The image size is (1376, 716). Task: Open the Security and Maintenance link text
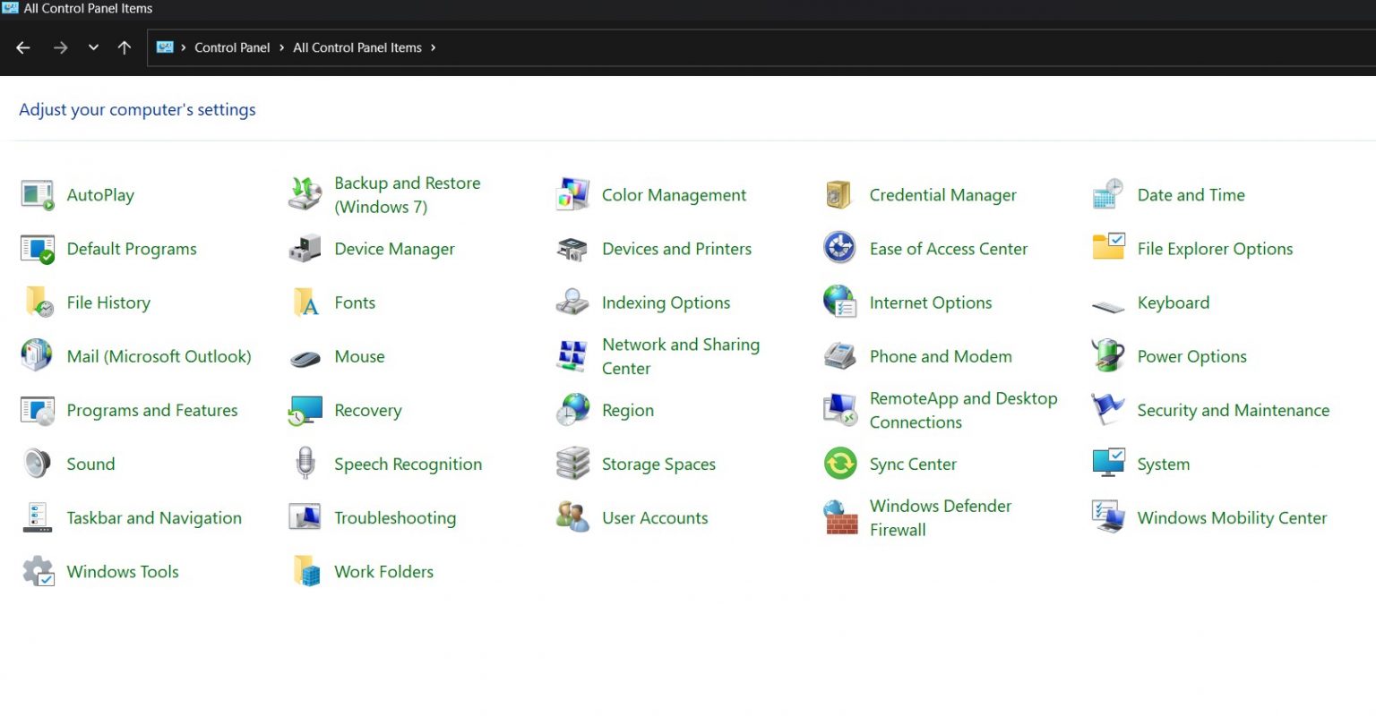(x=1233, y=410)
